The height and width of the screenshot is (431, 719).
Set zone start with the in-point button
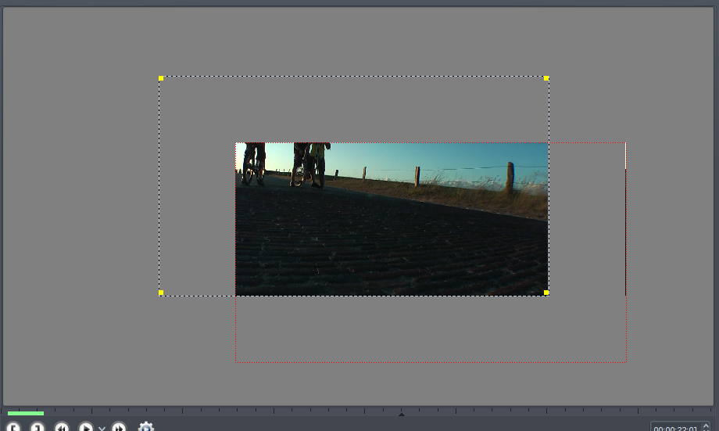click(x=13, y=427)
